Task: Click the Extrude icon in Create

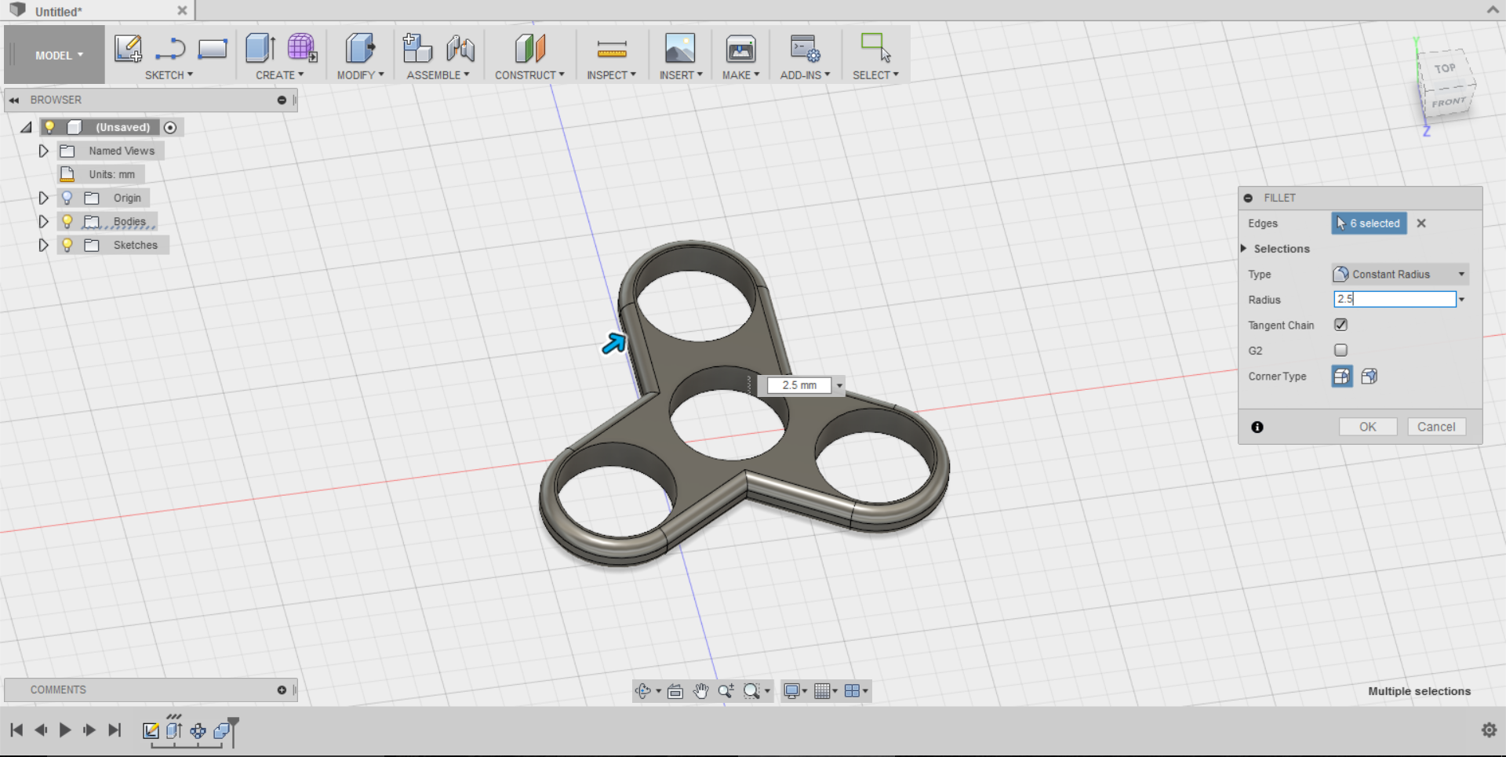Action: coord(260,49)
